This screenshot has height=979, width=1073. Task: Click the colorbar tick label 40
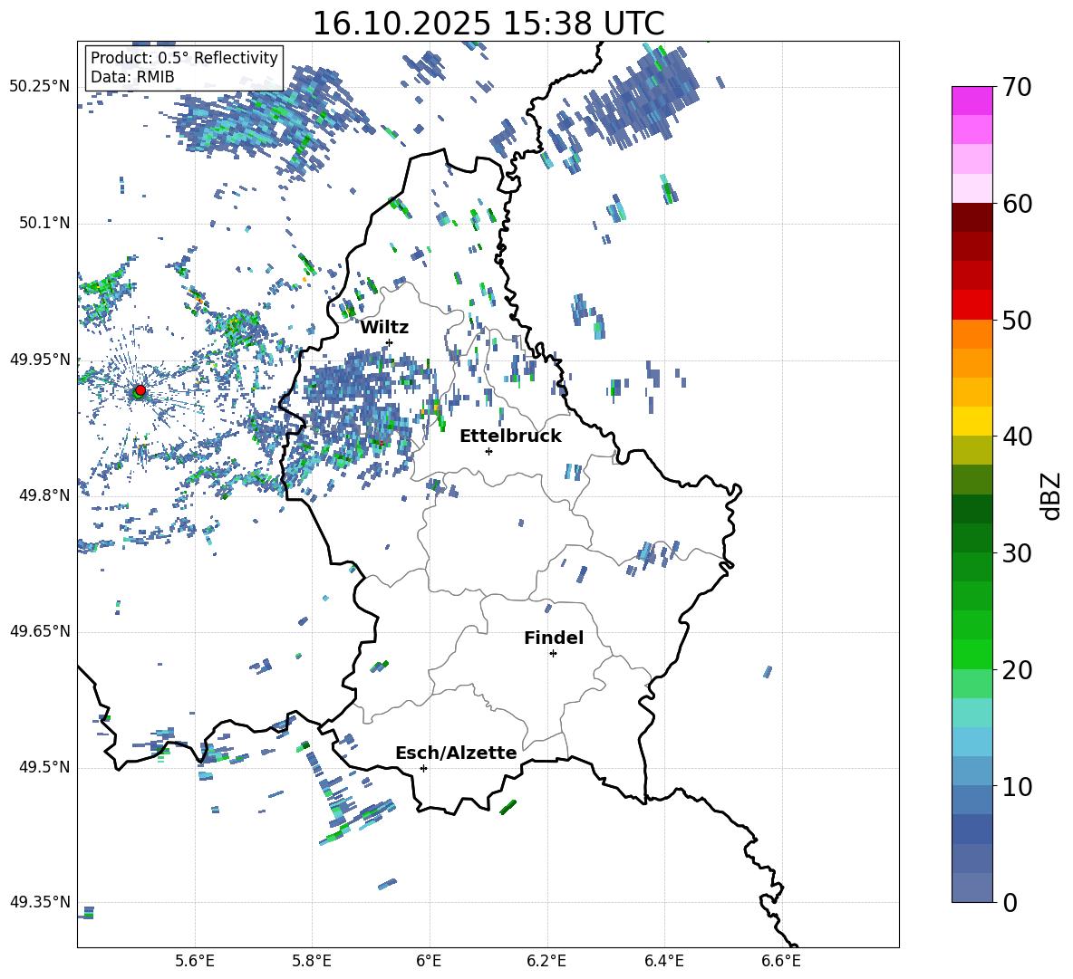[x=1017, y=437]
